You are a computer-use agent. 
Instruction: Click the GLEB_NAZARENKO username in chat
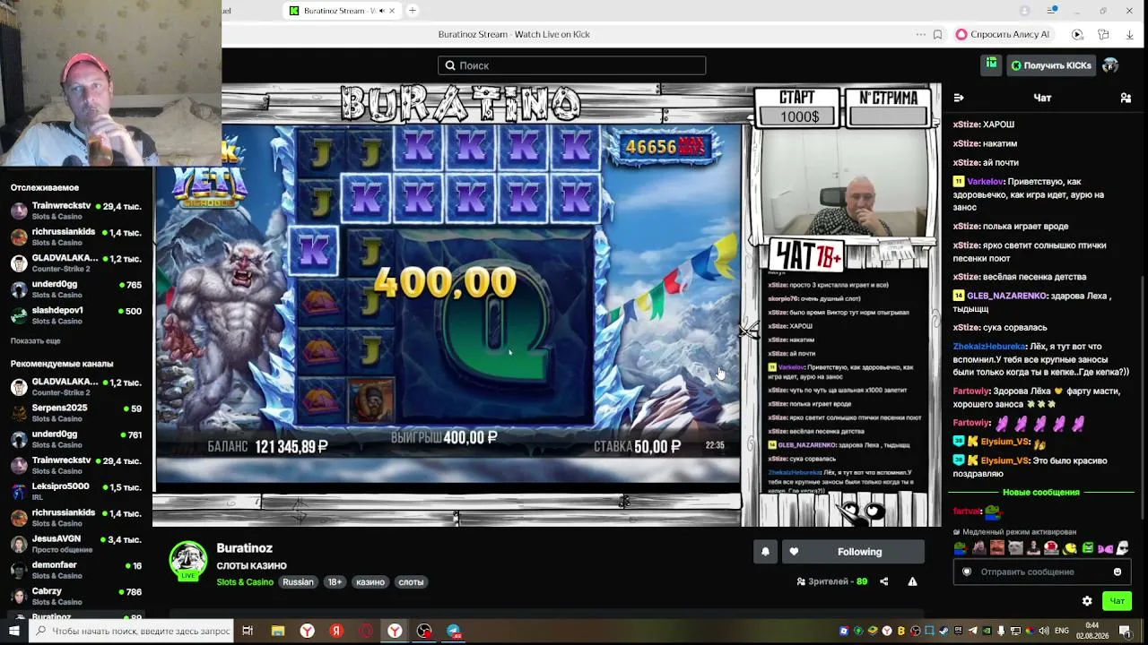click(1006, 296)
